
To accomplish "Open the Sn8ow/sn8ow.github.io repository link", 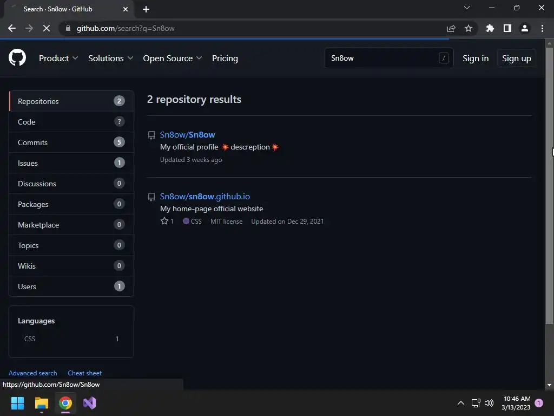I will pyautogui.click(x=205, y=196).
